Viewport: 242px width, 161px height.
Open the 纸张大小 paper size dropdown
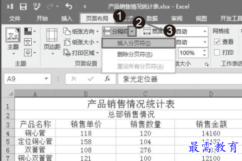(x=81, y=42)
